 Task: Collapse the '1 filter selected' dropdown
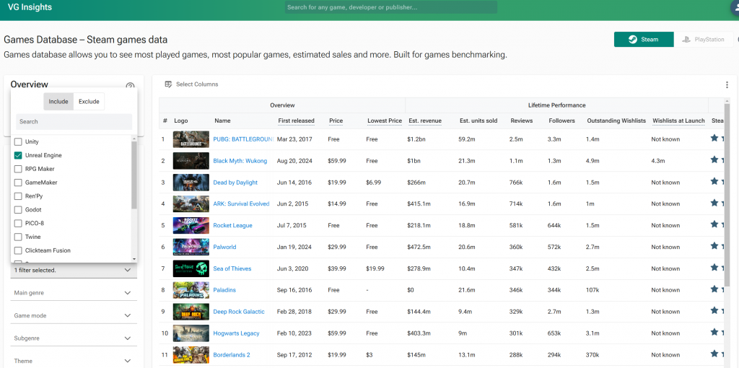(74, 271)
